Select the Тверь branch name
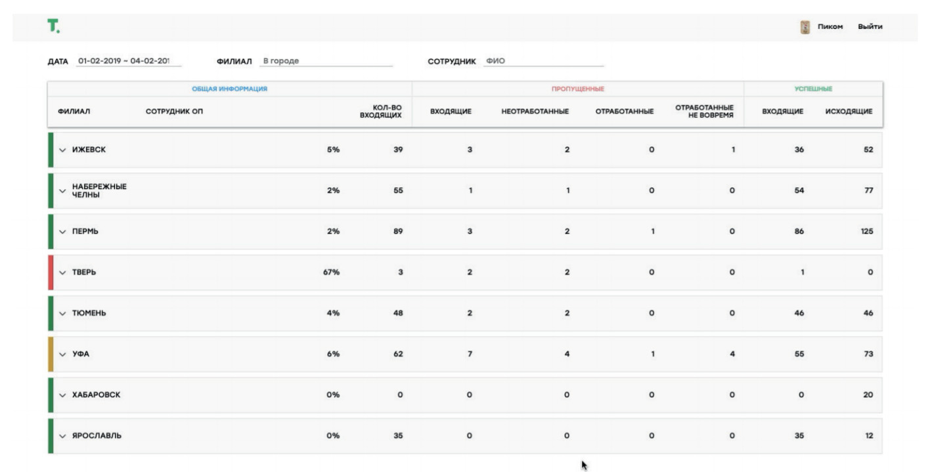This screenshot has height=472, width=930. [x=84, y=272]
